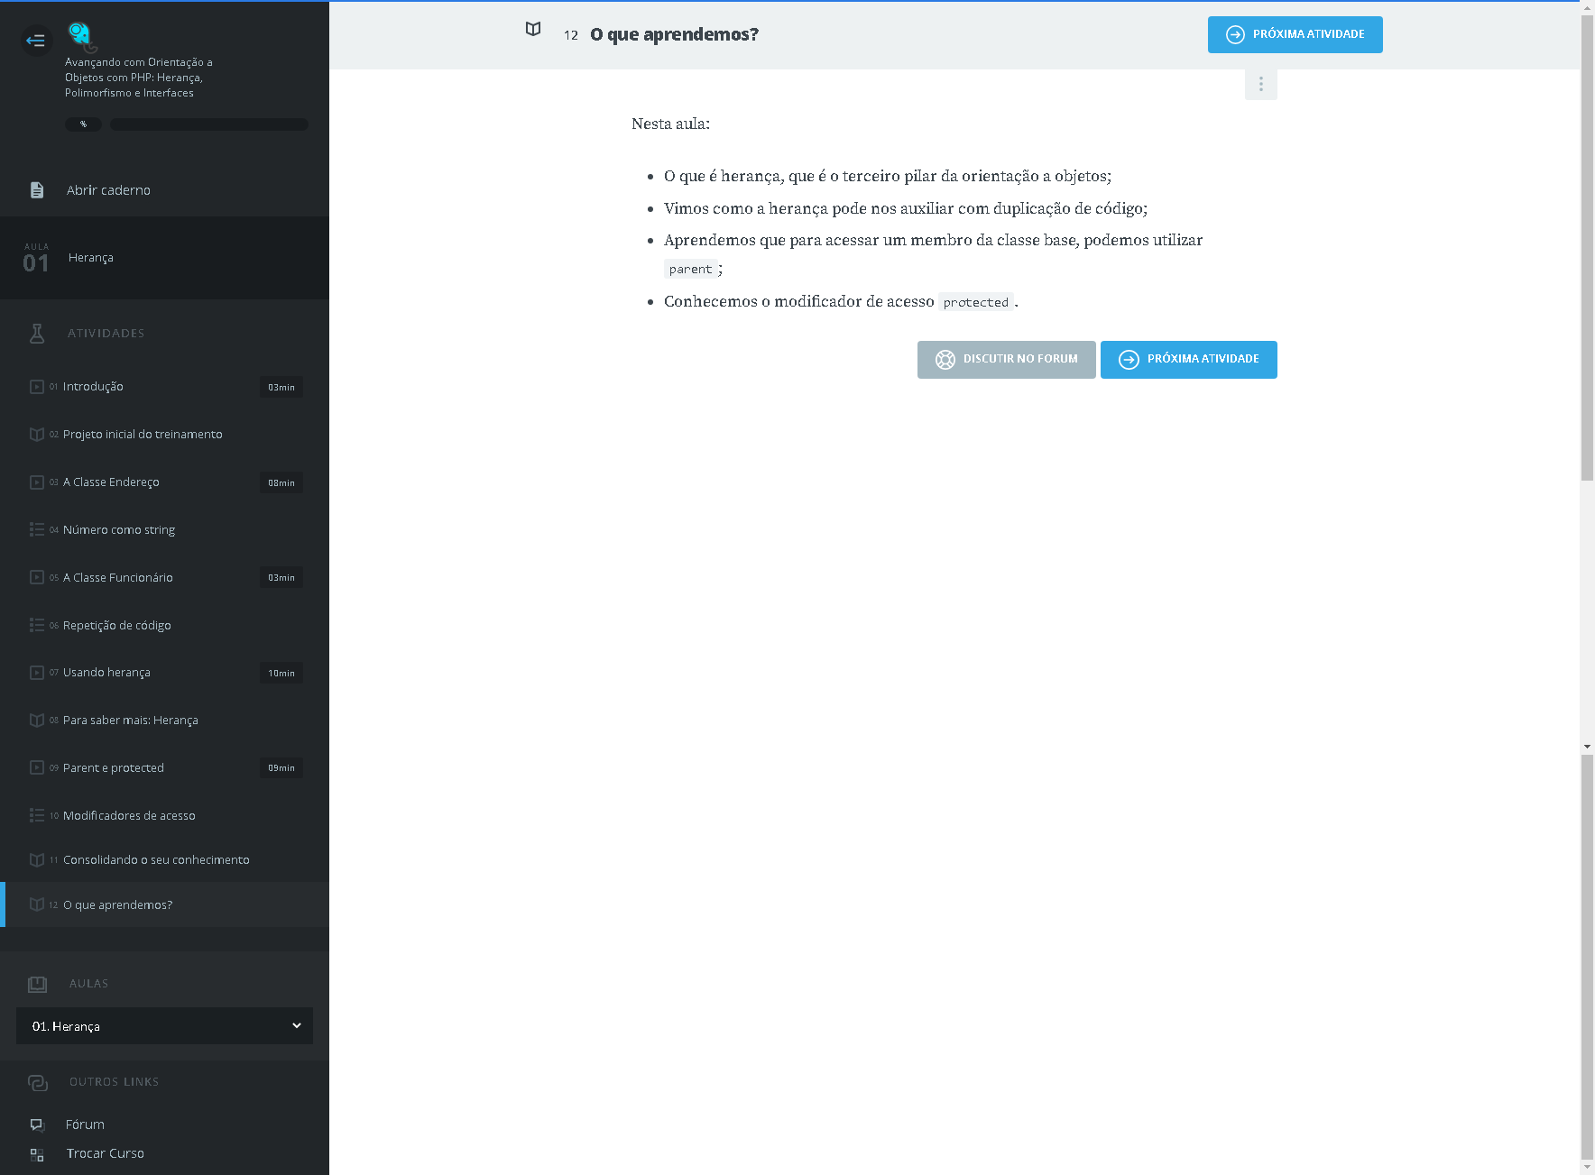
Task: Click the Outros Links chain icon
Action: [x=37, y=1082]
